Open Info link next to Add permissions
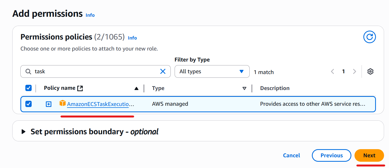 (90, 15)
